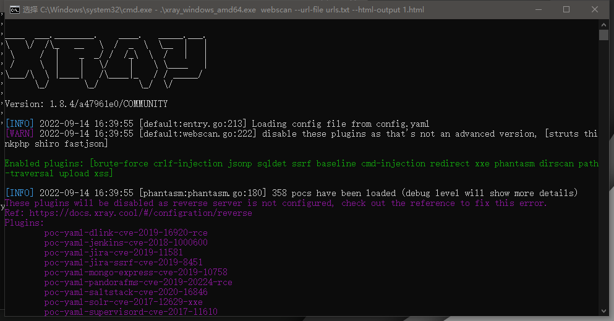
Task: Click the window title text with xray_windows_amd64.exe
Action: point(223,10)
